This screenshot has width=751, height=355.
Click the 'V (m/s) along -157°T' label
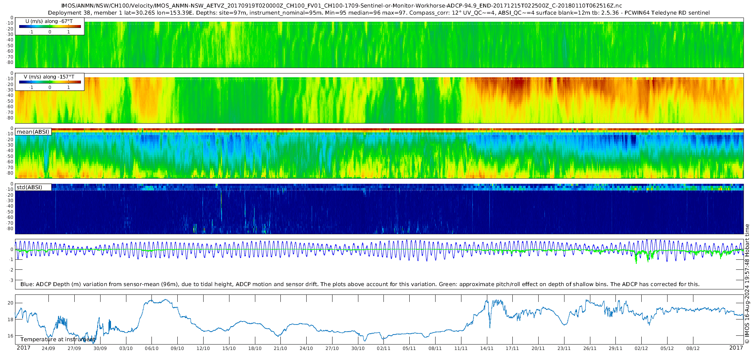point(49,77)
